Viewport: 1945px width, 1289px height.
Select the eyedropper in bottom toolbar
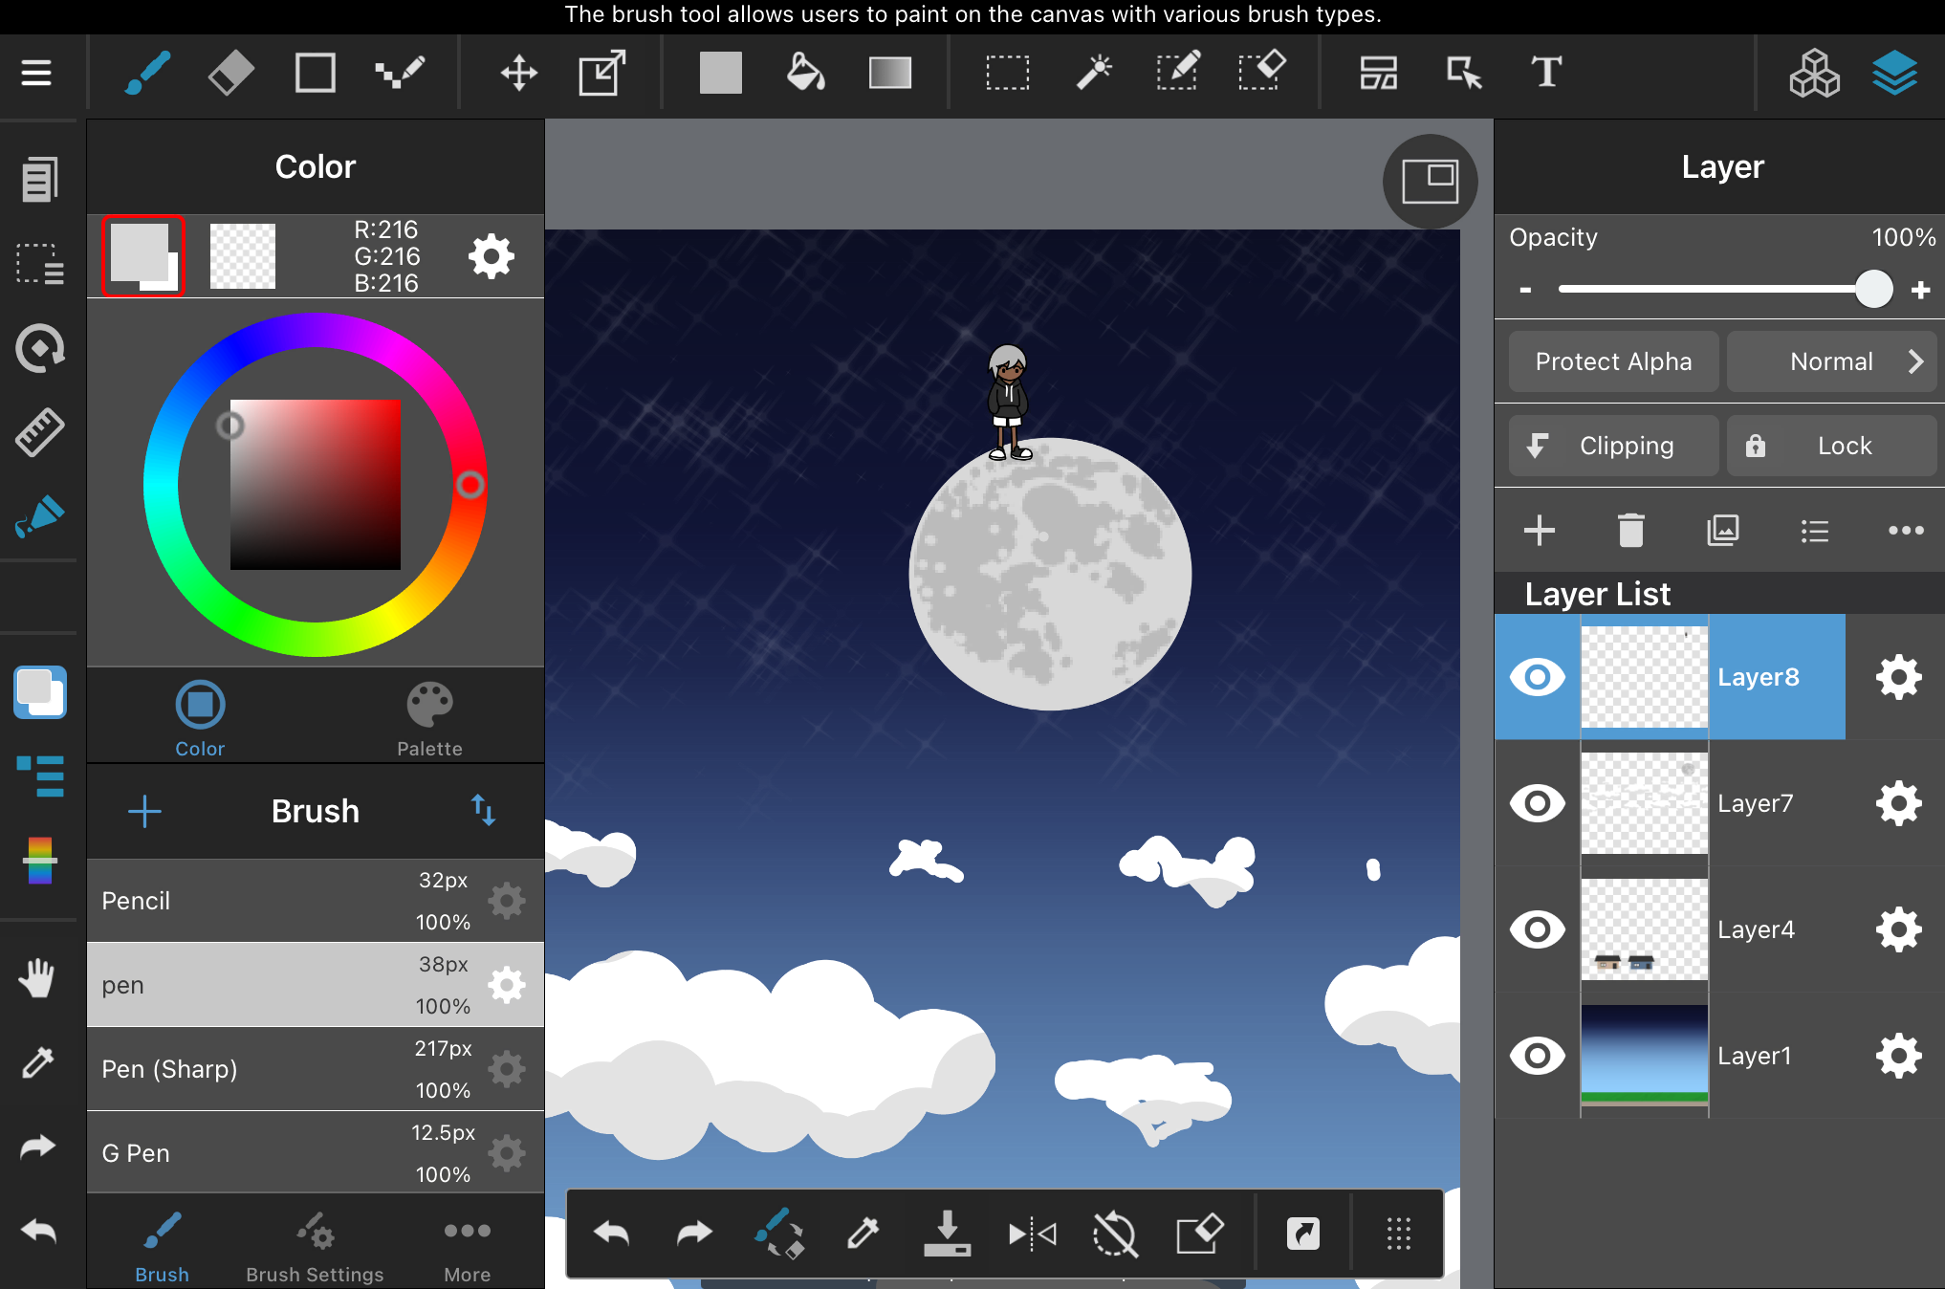pyautogui.click(x=863, y=1234)
